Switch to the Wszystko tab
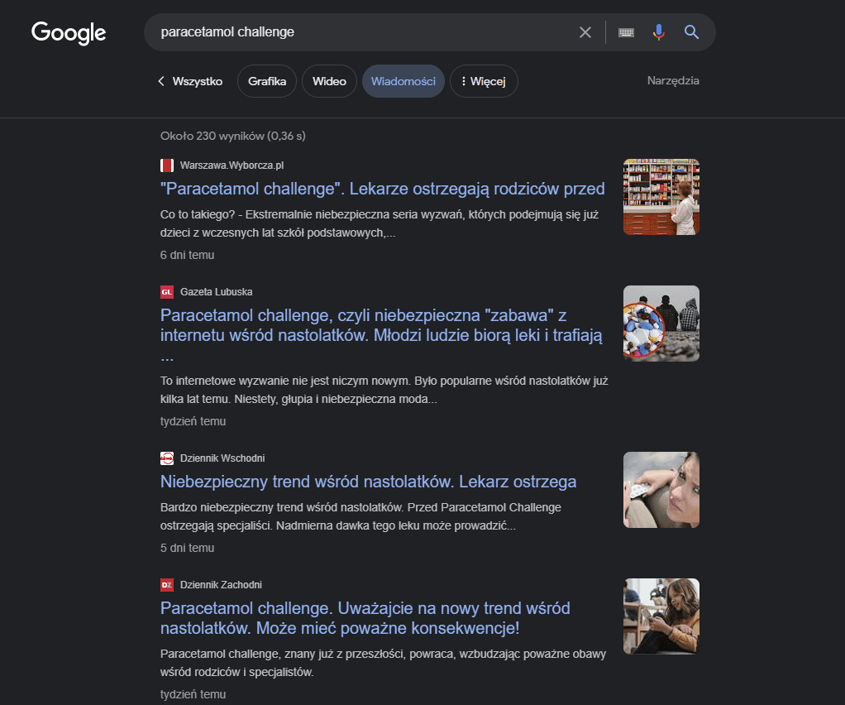The height and width of the screenshot is (705, 845). click(x=198, y=81)
